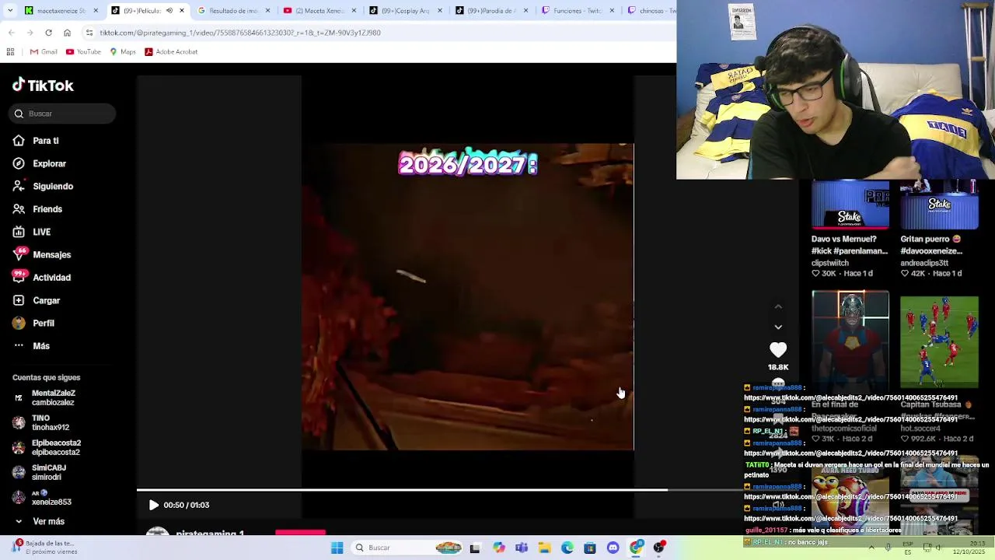Screen dimensions: 995x560
Task: Click the browser Home button
Action: coord(67,33)
